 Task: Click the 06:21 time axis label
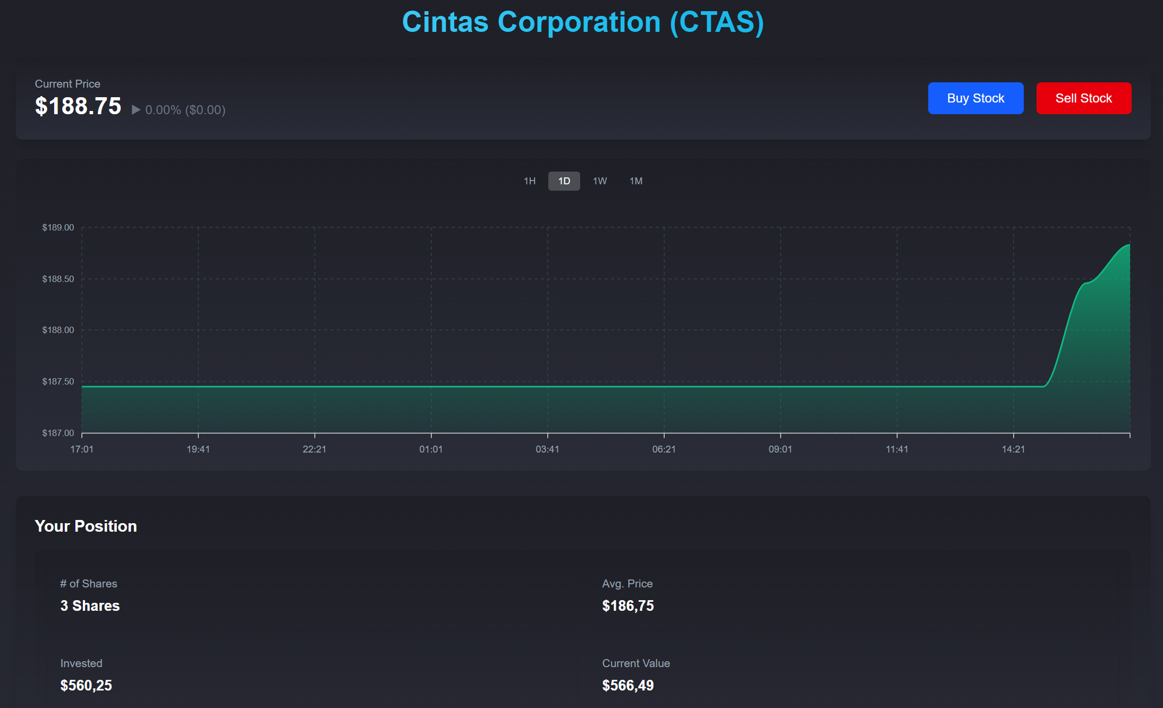(664, 449)
